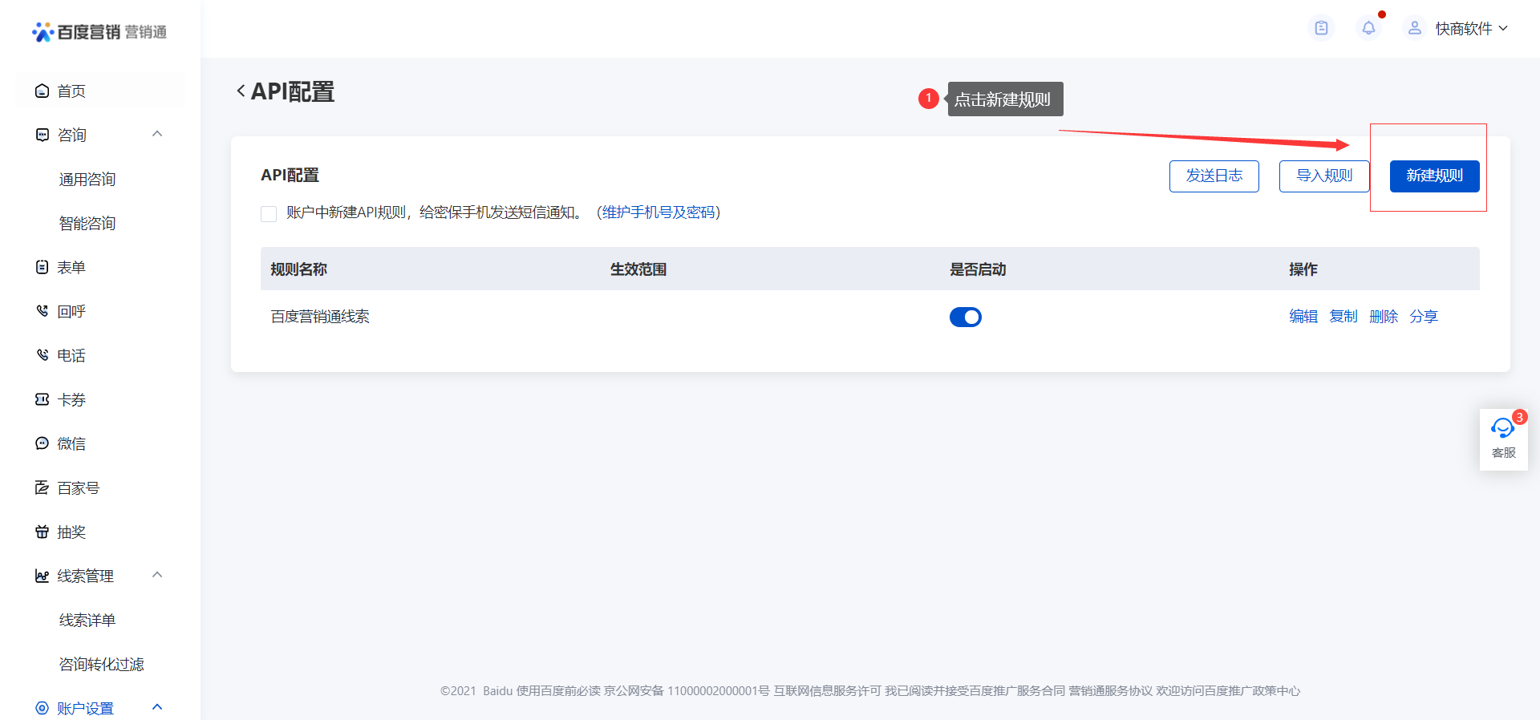This screenshot has width=1540, height=720.
Task: Open the 首页 menu item
Action: coord(100,91)
